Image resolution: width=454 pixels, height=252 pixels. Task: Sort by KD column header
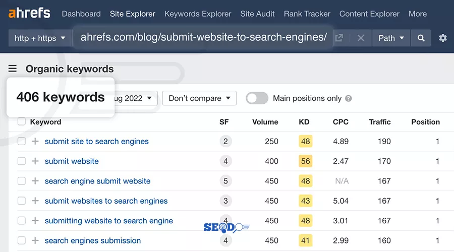[x=304, y=122]
